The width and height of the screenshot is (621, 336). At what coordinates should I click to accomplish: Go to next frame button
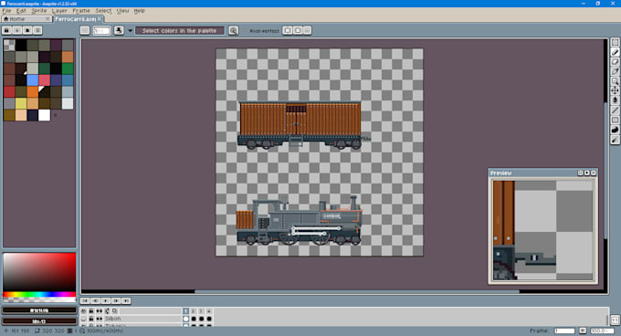tap(116, 301)
